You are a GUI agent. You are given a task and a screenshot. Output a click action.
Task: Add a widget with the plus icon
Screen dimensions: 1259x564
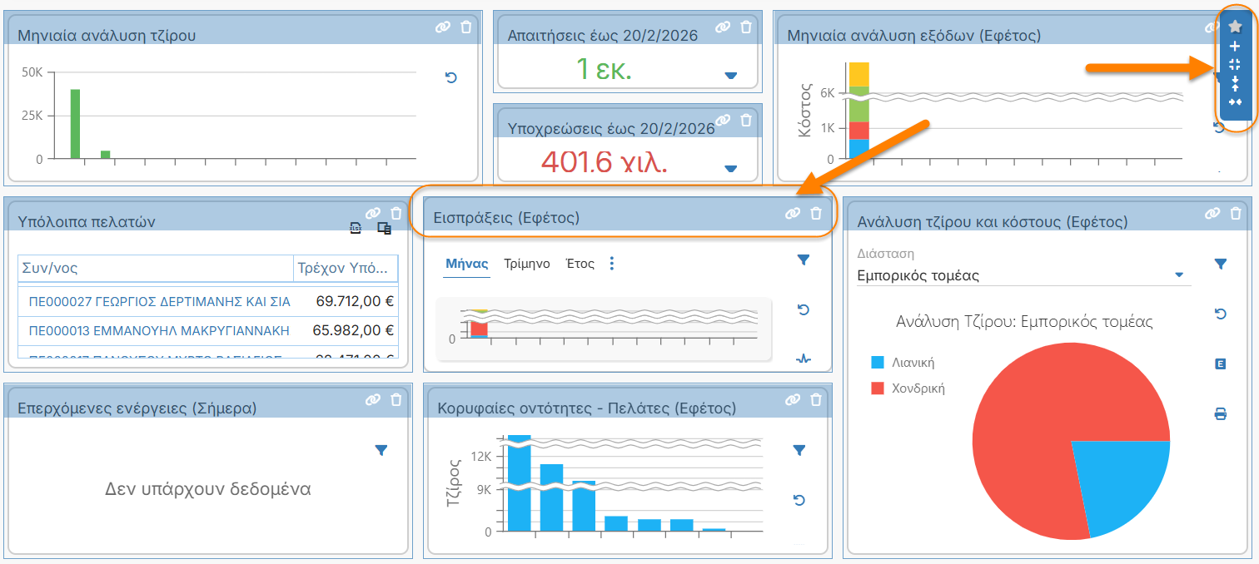1235,47
